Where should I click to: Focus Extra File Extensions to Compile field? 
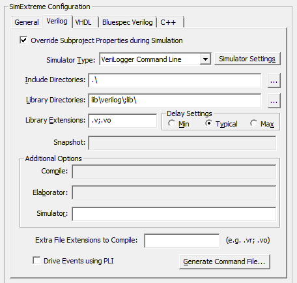182,241
